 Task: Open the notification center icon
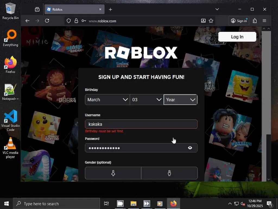(x=269, y=204)
